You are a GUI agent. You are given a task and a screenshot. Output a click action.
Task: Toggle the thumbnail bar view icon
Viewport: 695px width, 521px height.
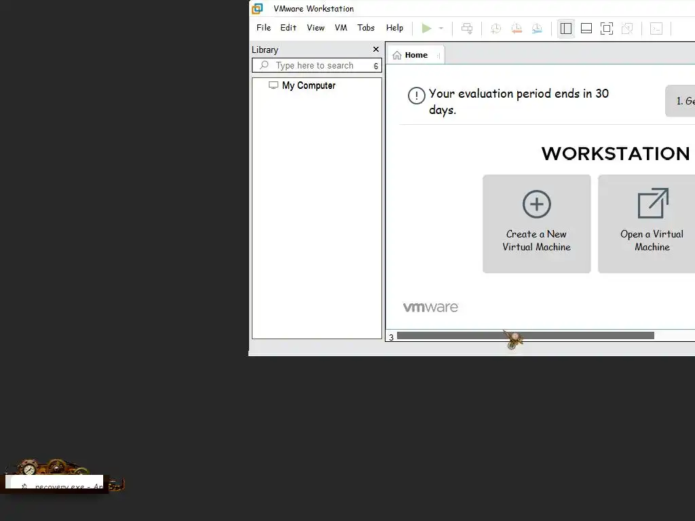586,28
